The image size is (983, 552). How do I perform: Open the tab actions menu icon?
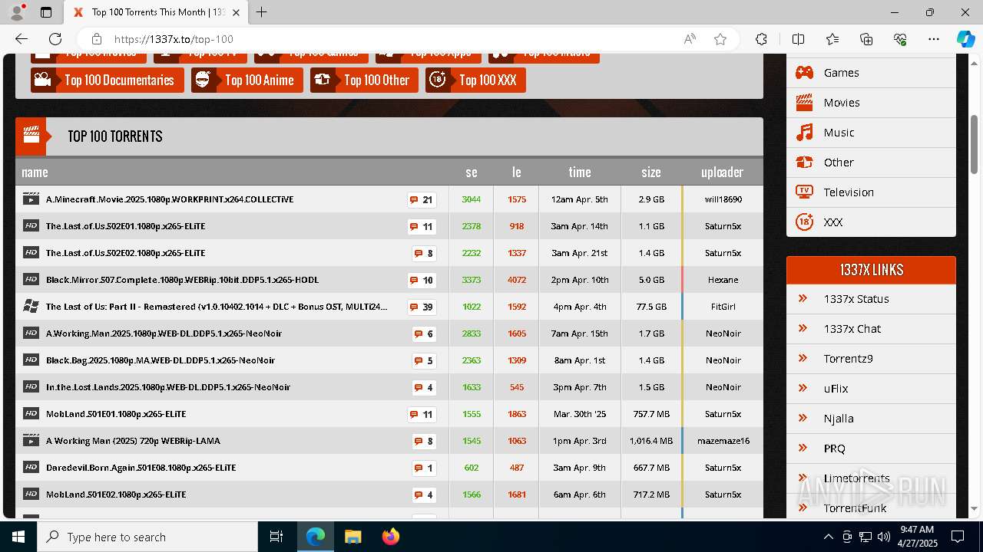(46, 12)
